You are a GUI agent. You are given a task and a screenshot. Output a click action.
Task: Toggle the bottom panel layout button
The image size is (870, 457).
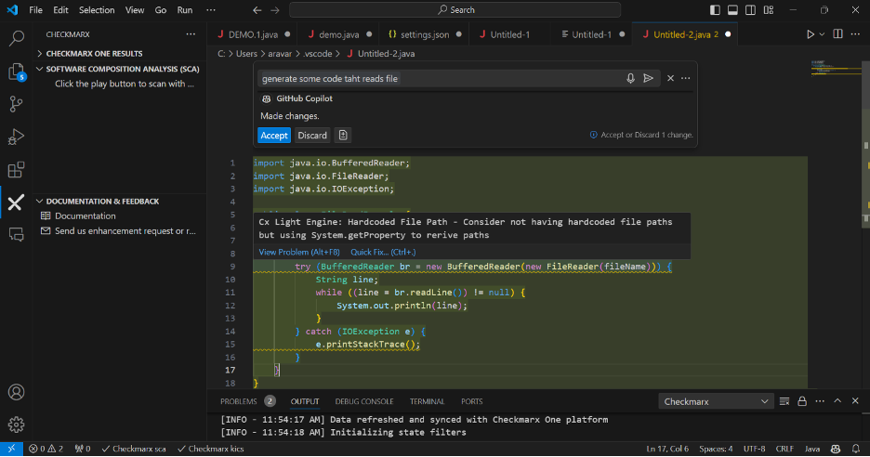[731, 9]
